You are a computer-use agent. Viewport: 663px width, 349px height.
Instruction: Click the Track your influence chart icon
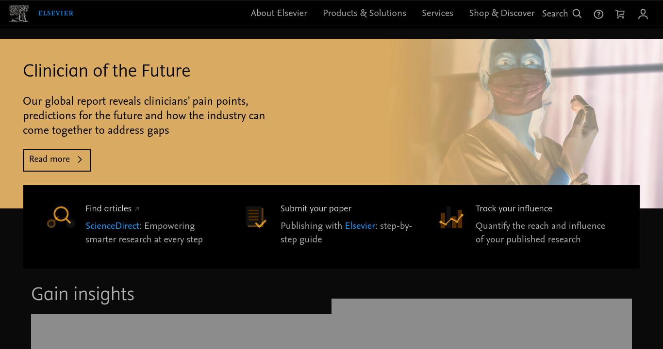pos(451,217)
